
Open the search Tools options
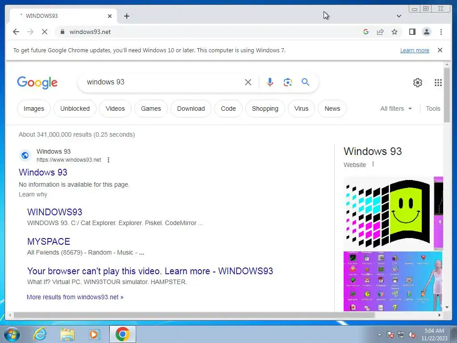click(x=433, y=109)
